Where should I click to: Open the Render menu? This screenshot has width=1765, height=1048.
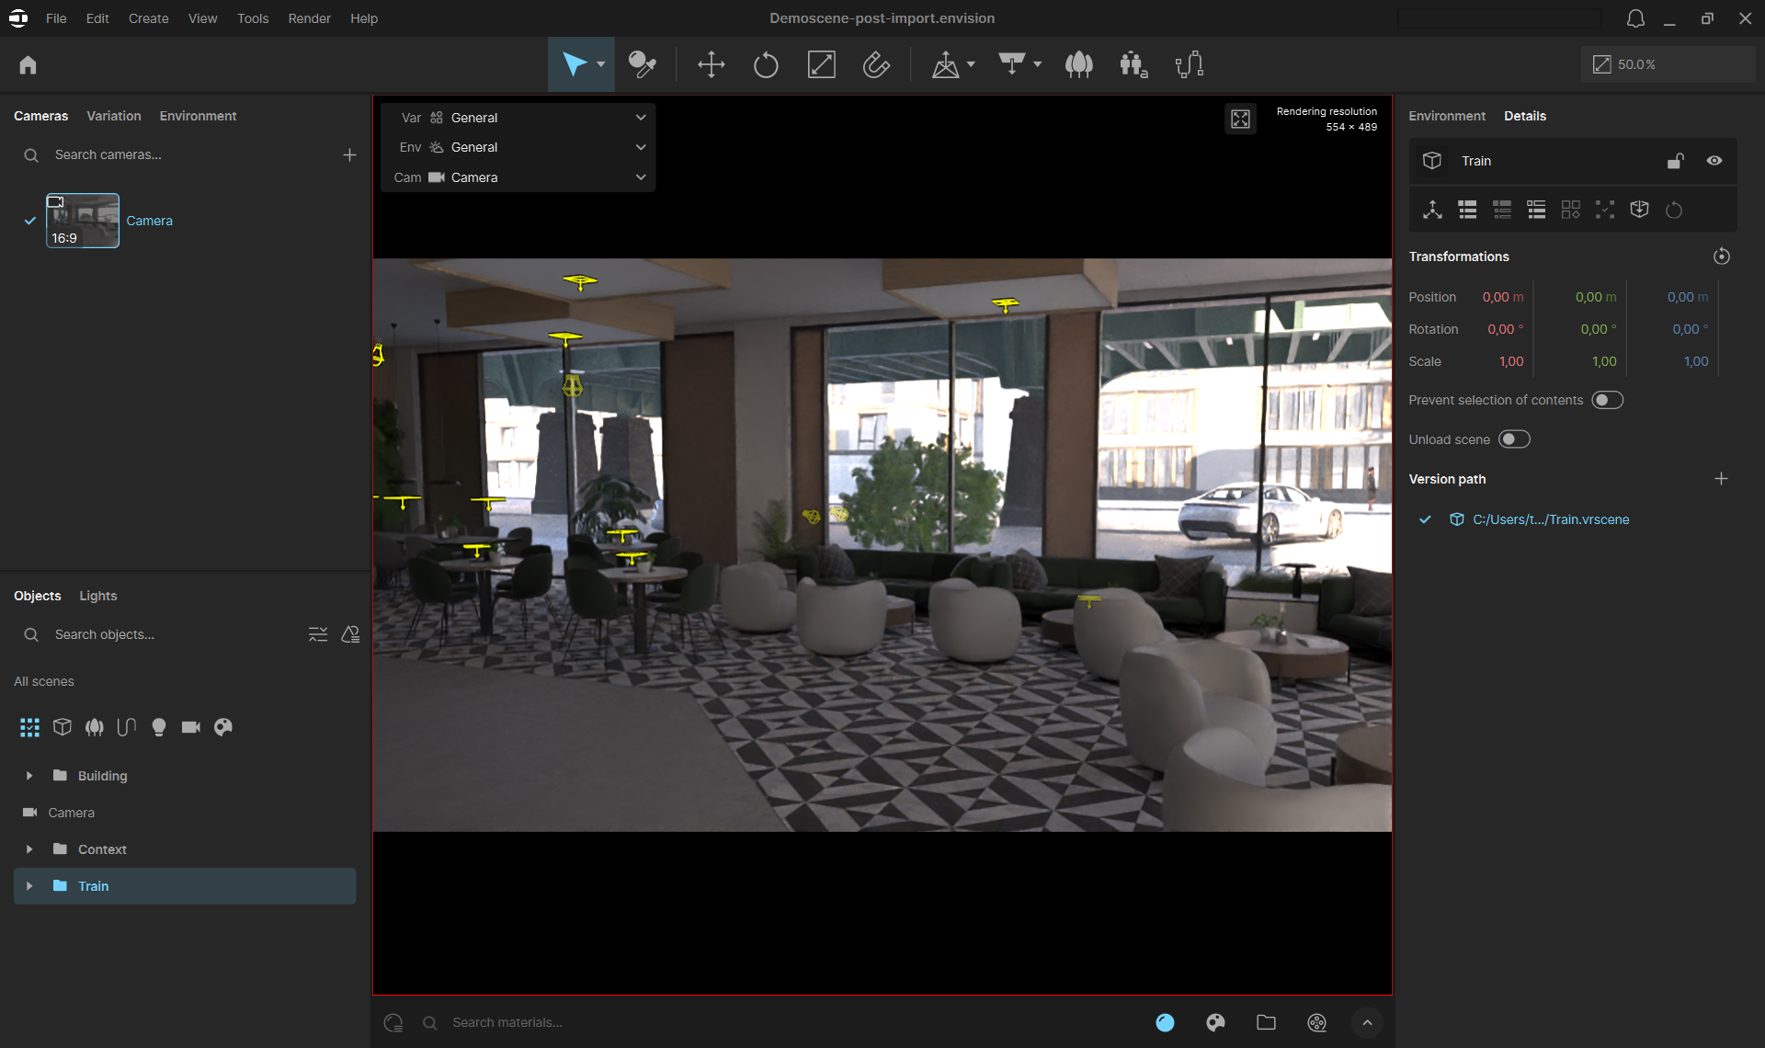point(309,18)
